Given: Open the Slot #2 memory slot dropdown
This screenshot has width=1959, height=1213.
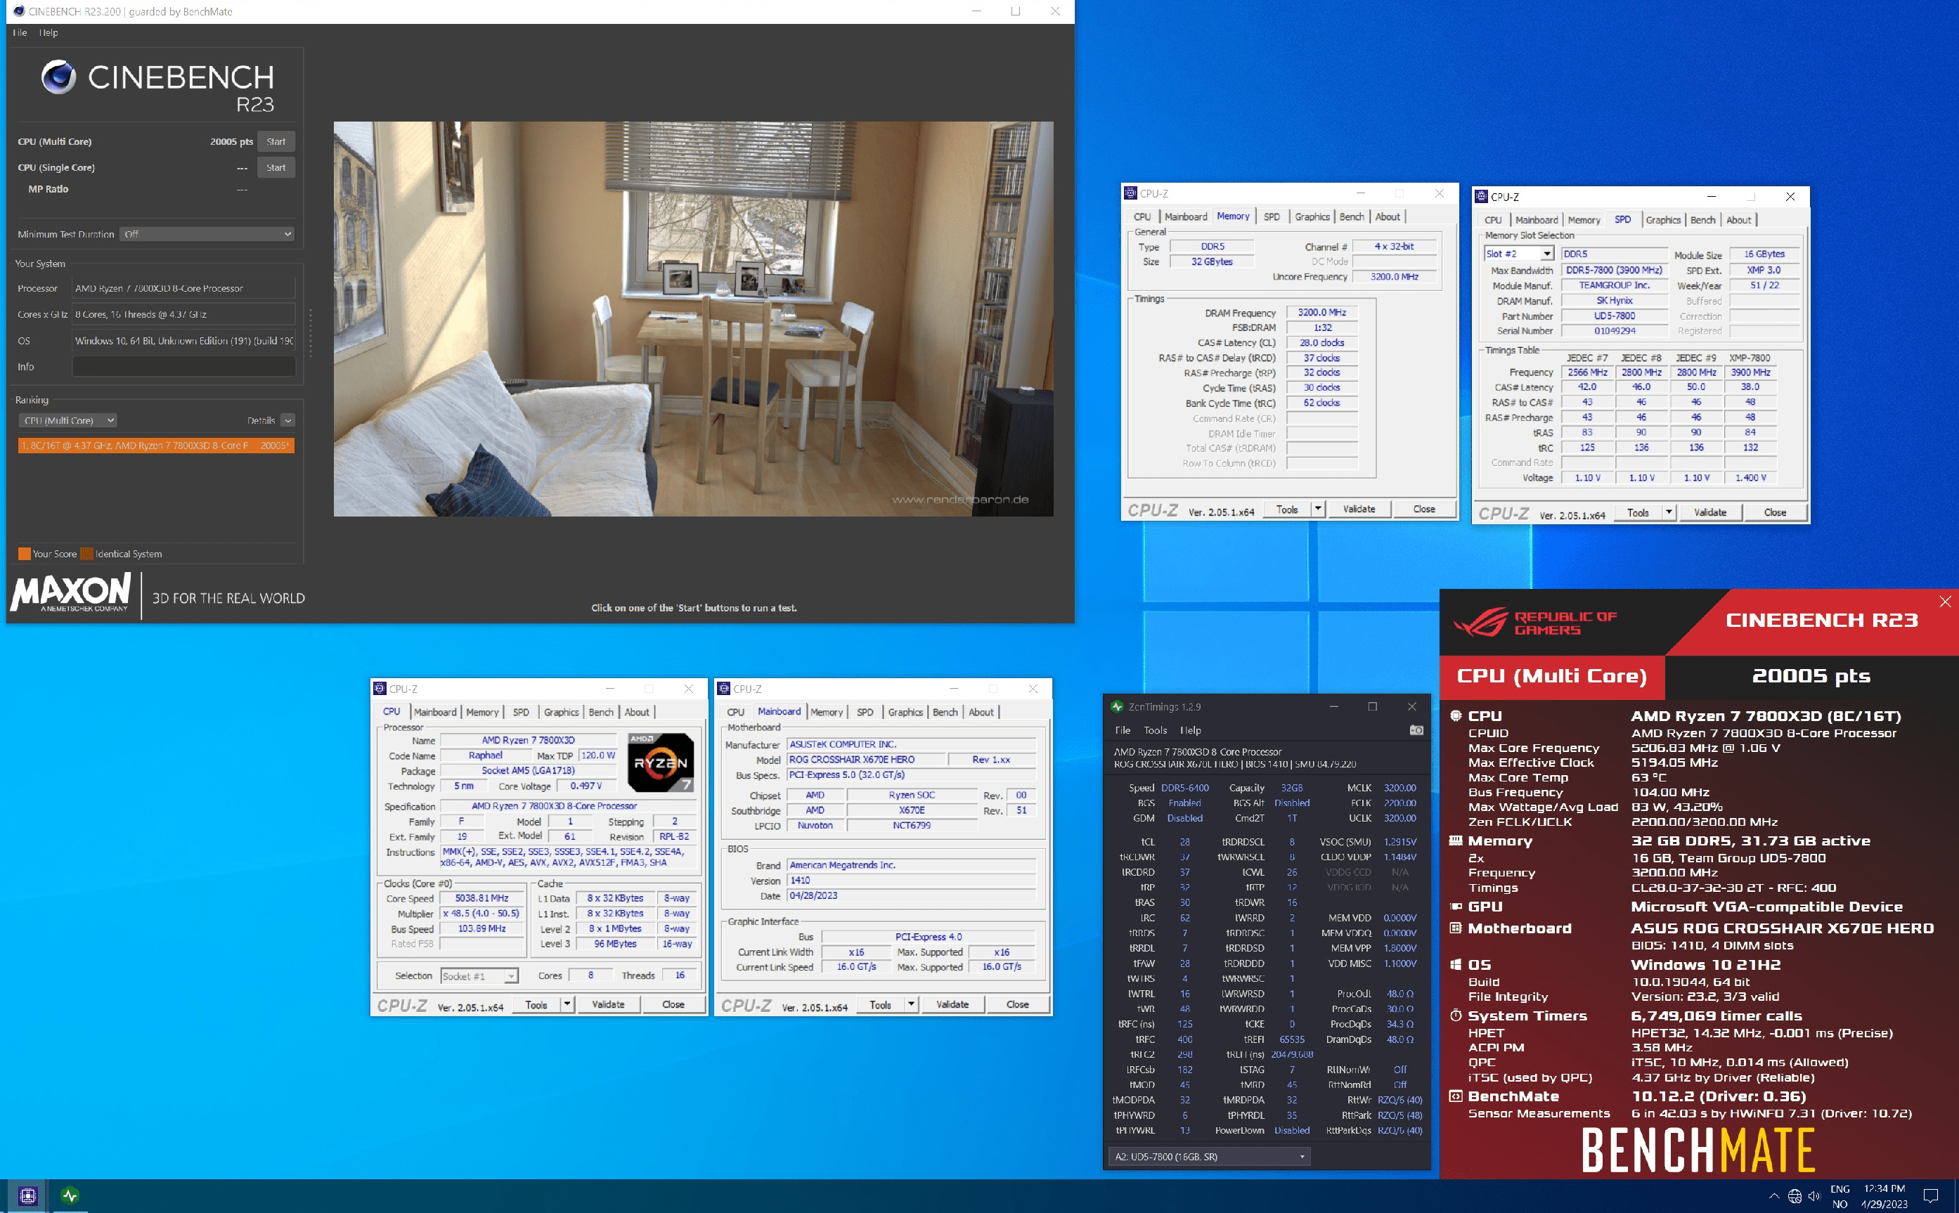Looking at the screenshot, I should coord(1518,254).
